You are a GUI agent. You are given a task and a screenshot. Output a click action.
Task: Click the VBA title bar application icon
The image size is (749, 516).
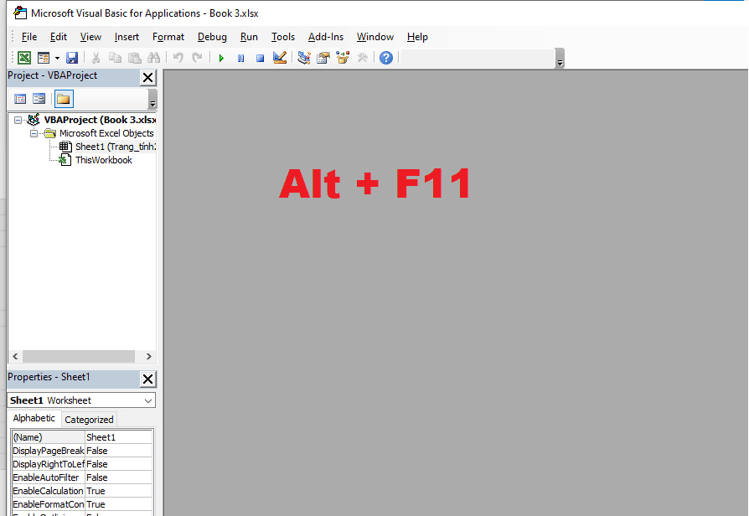point(19,13)
